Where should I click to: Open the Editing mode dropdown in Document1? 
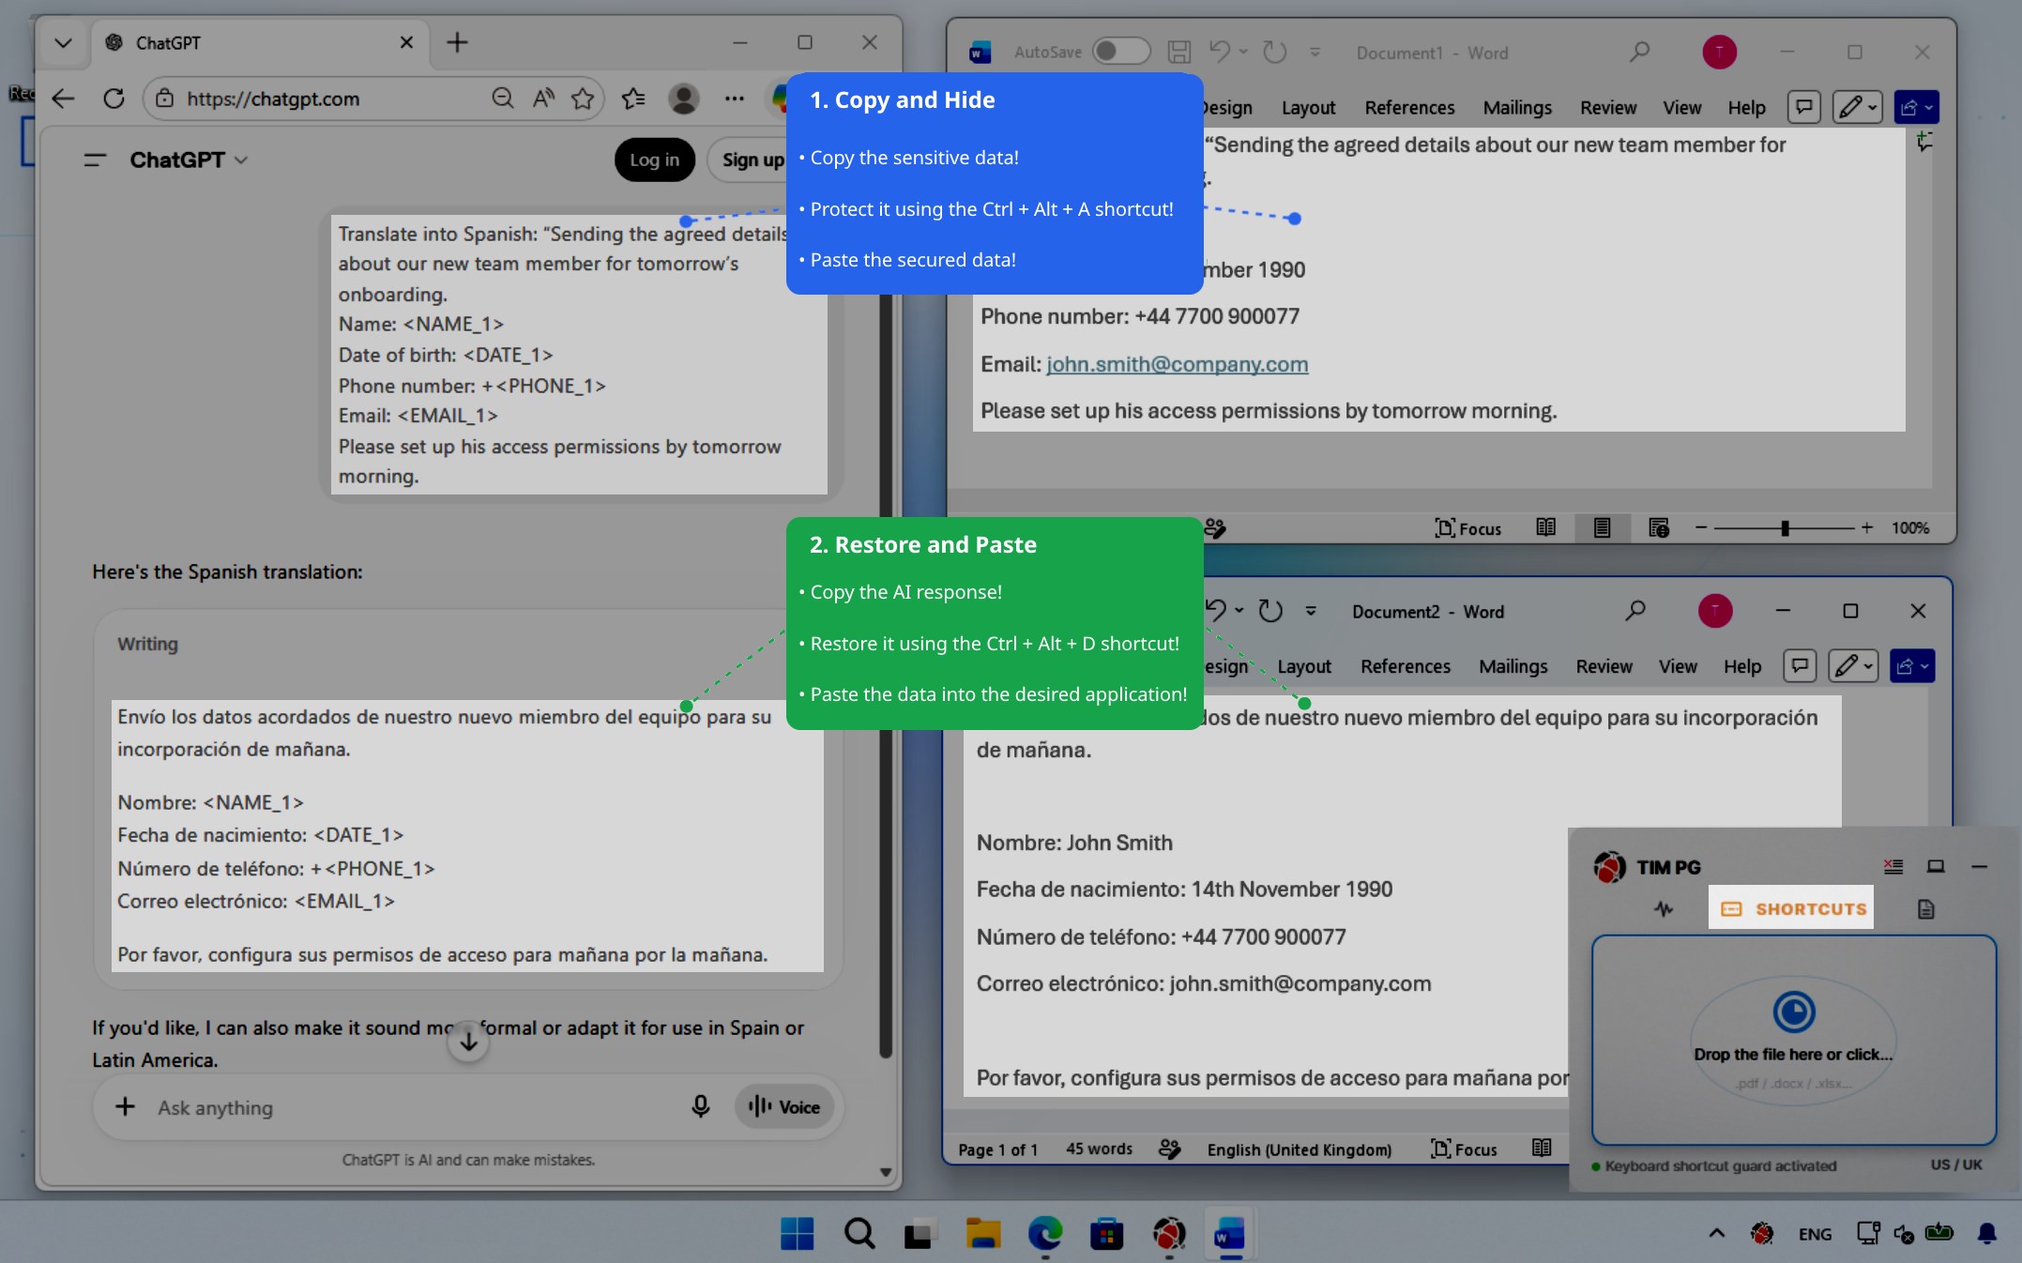[1857, 108]
